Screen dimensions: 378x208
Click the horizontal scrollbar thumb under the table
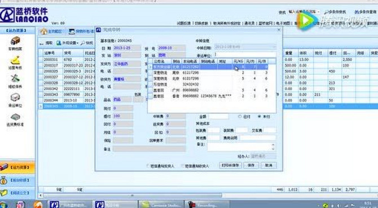[132, 196]
